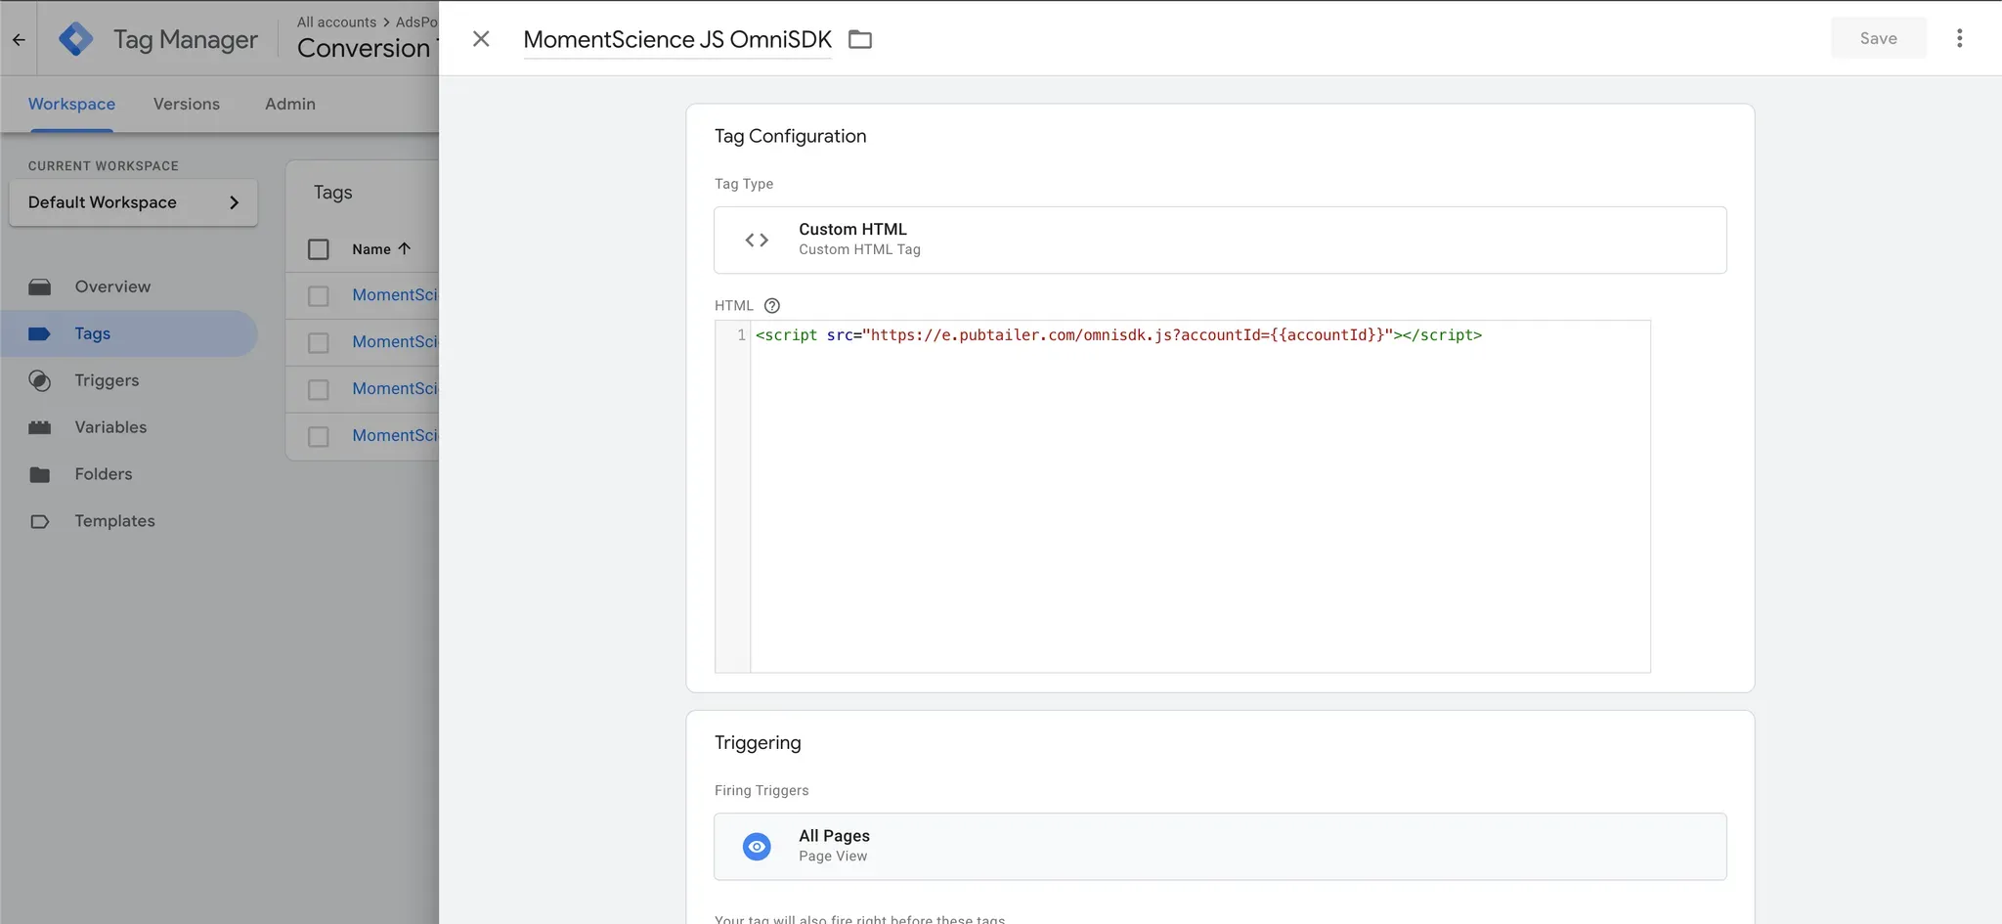Click the back arrow beside Tag Manager
This screenshot has height=924, width=2002.
point(19,39)
